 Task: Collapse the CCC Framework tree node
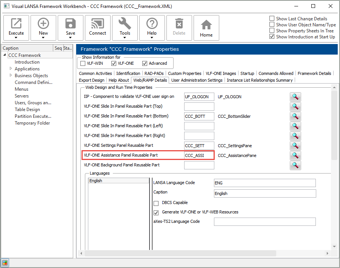point(5,55)
